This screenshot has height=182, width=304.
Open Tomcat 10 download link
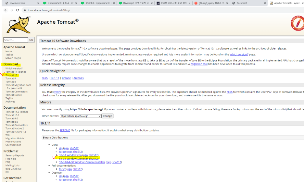pos(11,75)
